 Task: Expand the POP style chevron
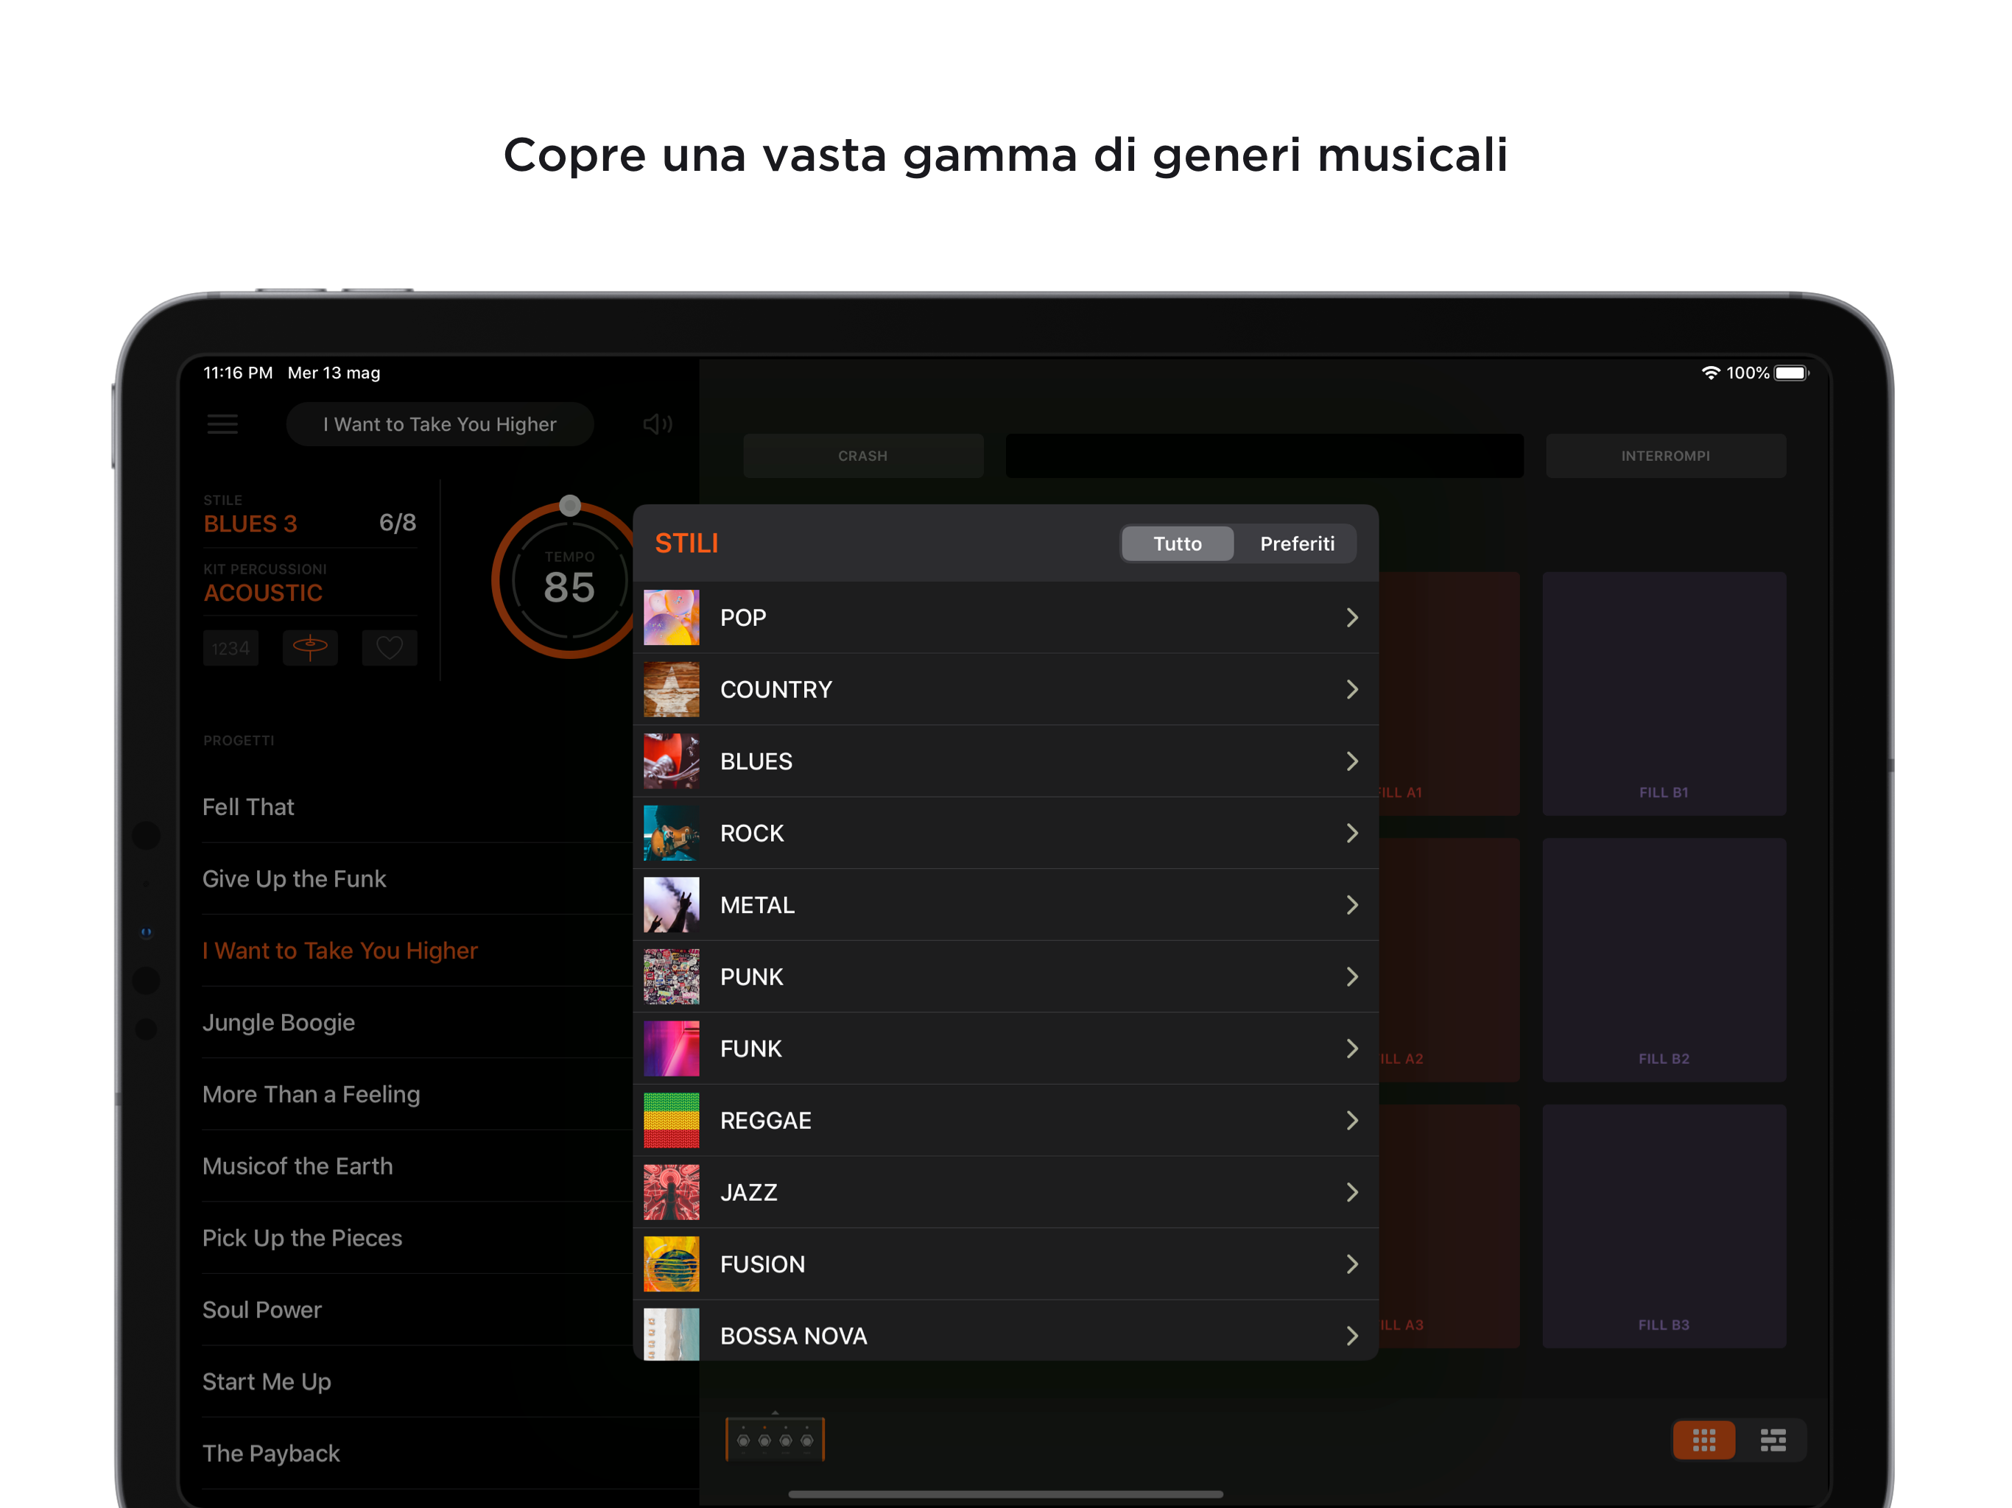point(1351,618)
